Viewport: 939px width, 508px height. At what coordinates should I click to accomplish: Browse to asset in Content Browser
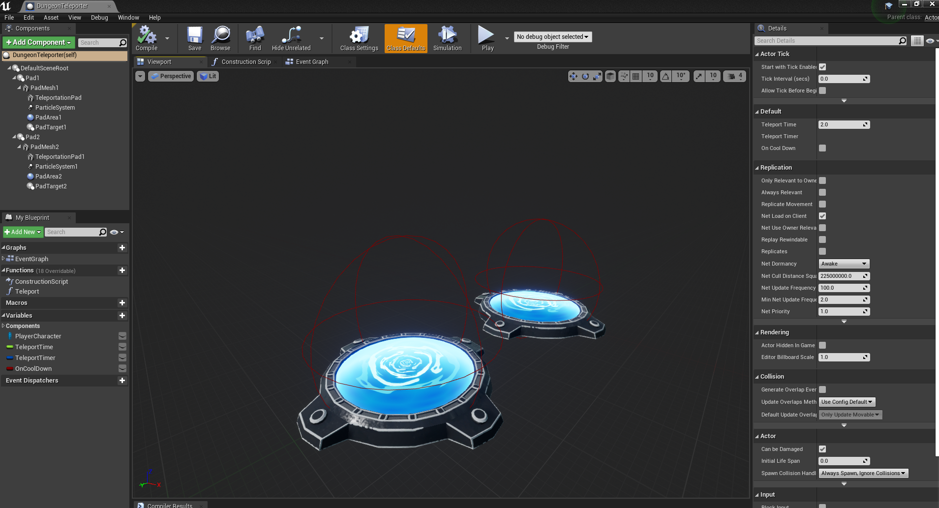click(x=220, y=38)
